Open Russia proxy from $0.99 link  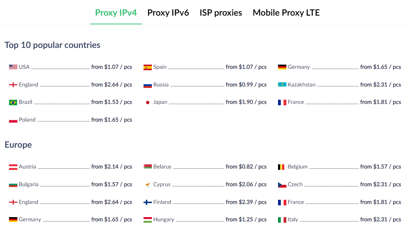[205, 85]
